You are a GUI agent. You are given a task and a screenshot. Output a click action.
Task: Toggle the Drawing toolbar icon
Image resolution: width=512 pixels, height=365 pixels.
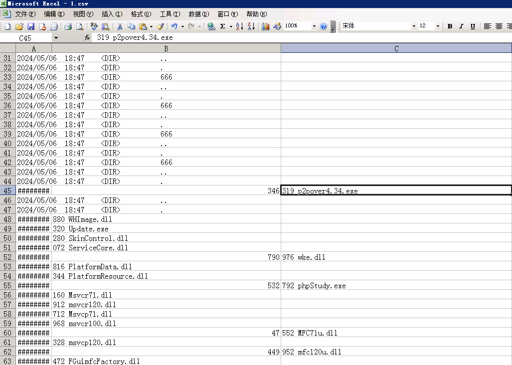coord(277,26)
